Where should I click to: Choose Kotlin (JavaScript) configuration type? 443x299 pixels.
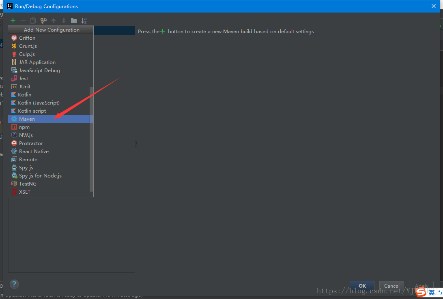click(x=51, y=103)
